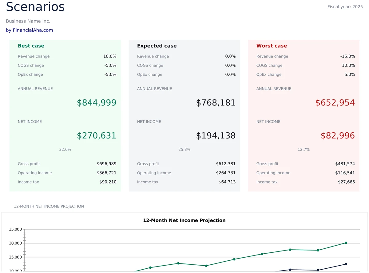Click Worst case net income $82,996

click(x=338, y=136)
